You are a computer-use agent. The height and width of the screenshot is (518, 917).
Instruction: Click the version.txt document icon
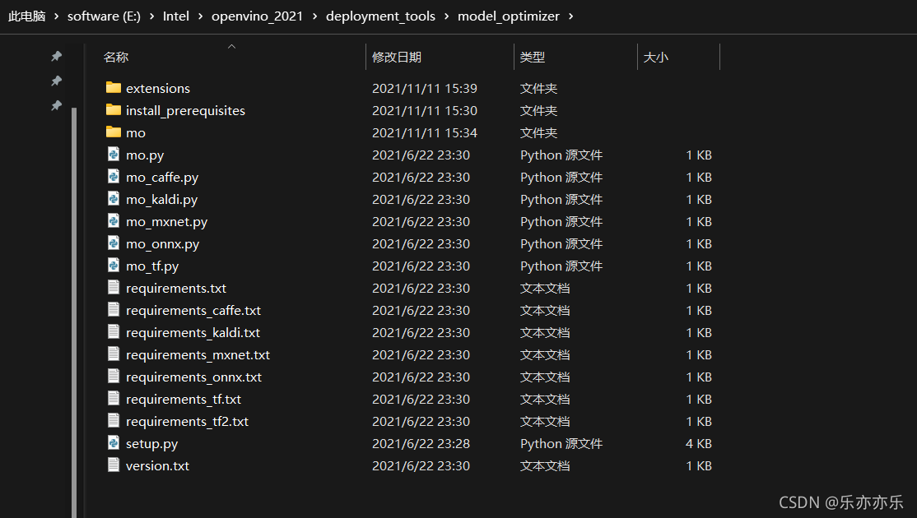click(x=114, y=465)
